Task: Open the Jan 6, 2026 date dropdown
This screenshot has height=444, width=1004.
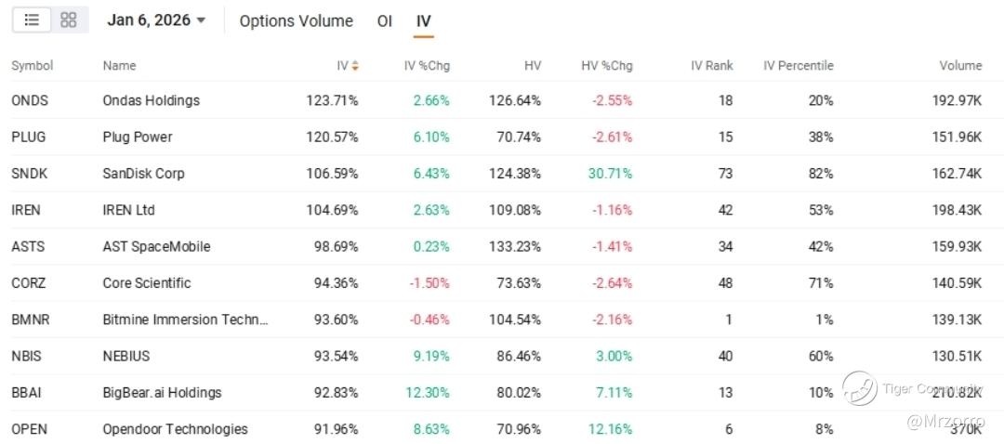Action: coord(156,20)
